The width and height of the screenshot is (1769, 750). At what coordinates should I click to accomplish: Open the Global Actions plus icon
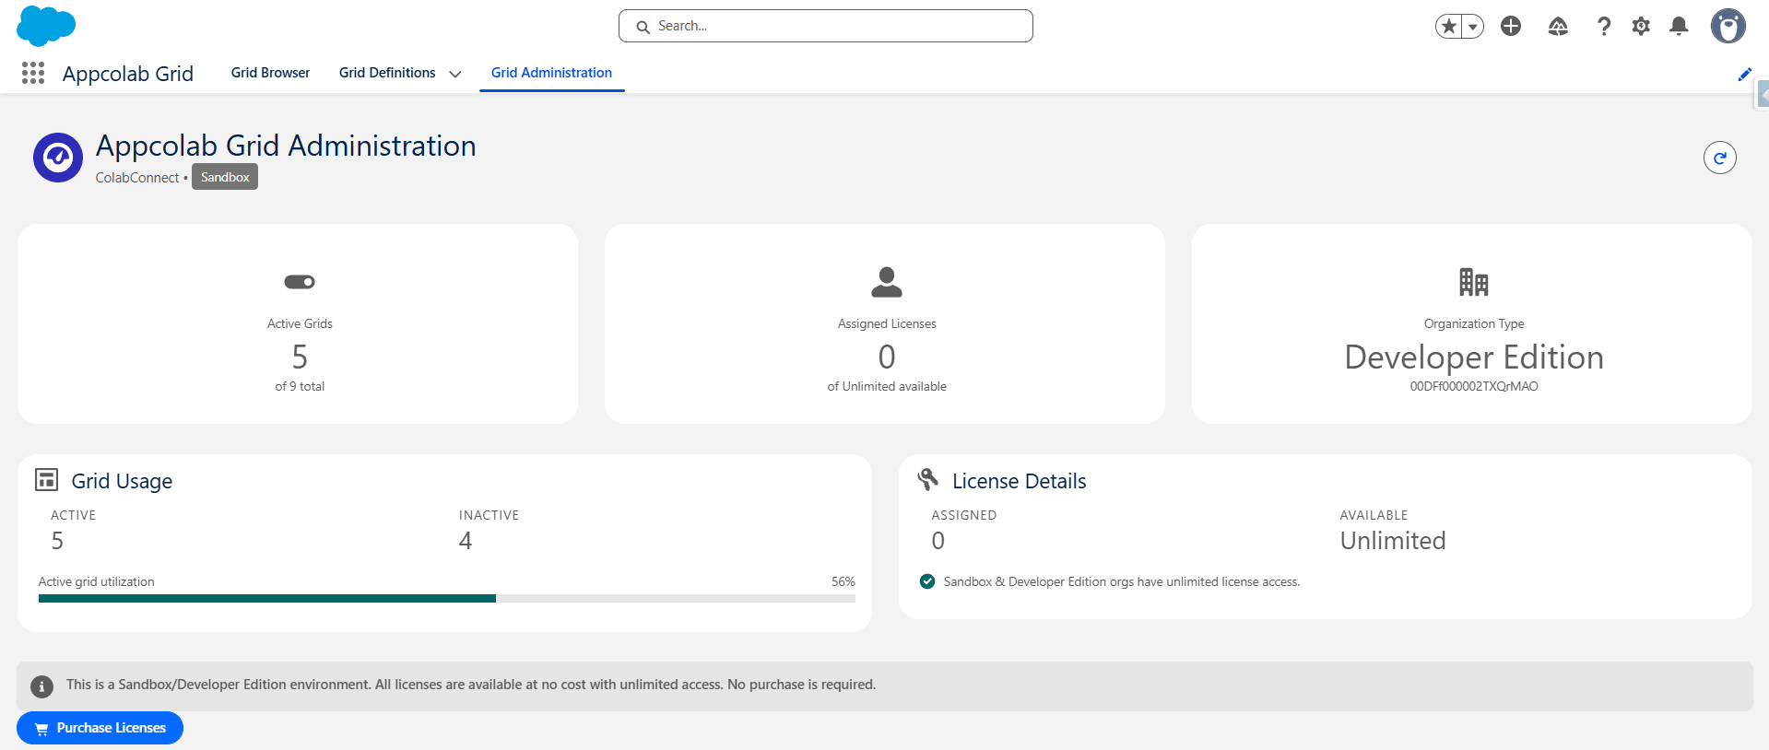click(x=1511, y=26)
